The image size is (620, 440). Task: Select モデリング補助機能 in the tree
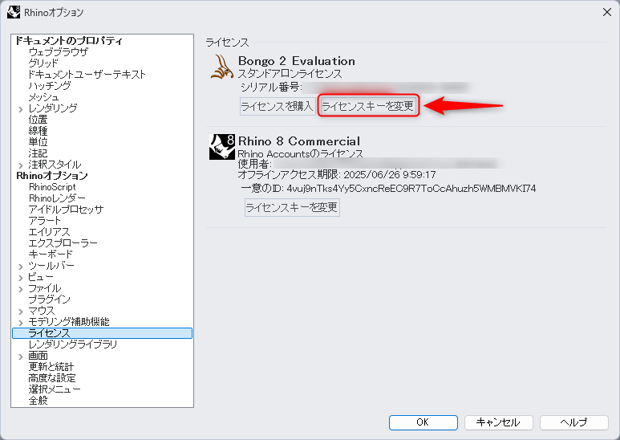pyautogui.click(x=69, y=322)
